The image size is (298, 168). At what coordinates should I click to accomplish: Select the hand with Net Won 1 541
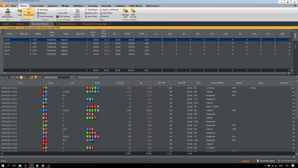coord(147,110)
